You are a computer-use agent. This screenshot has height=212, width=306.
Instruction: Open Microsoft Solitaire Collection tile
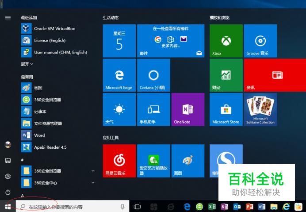pos(260,109)
